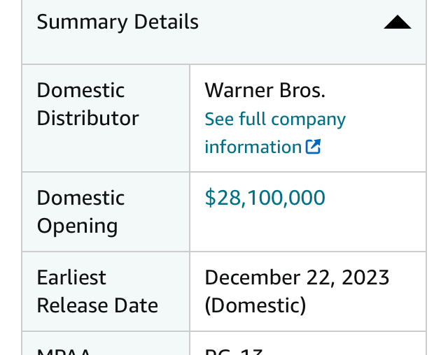
Task: Open the $28,100,000 domestic opening link
Action: (x=265, y=197)
